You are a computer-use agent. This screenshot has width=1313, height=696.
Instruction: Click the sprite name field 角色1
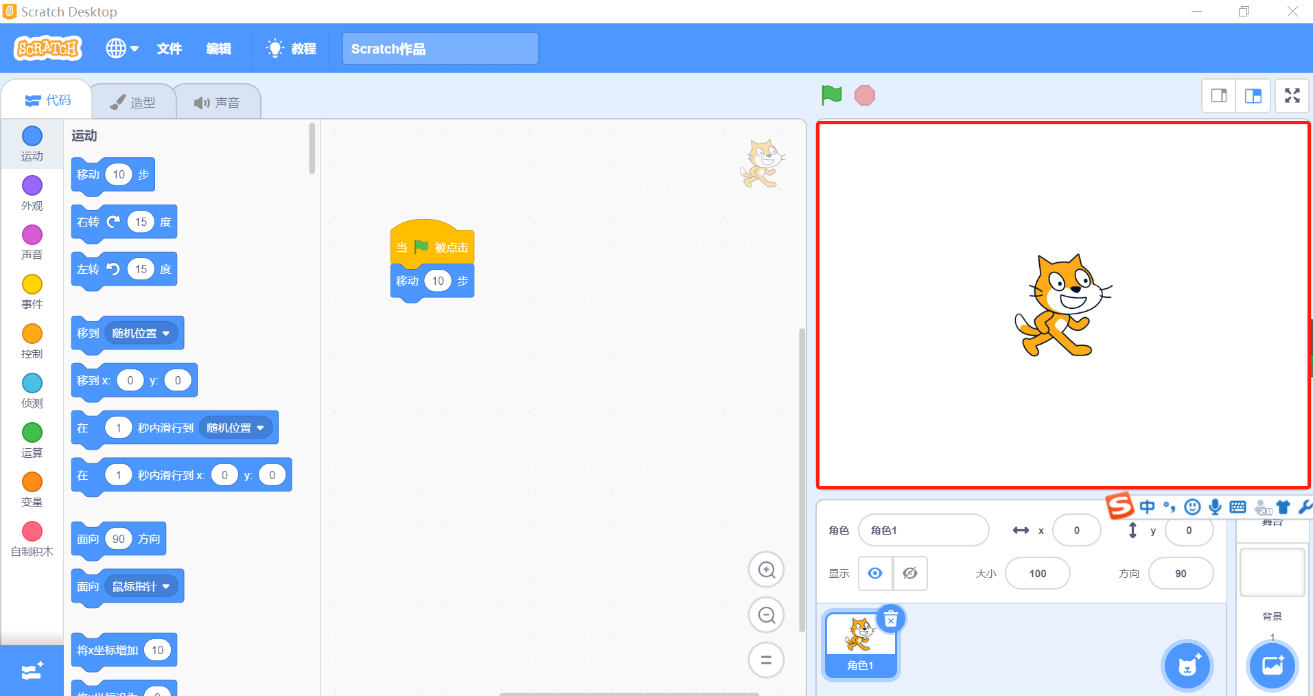(922, 530)
